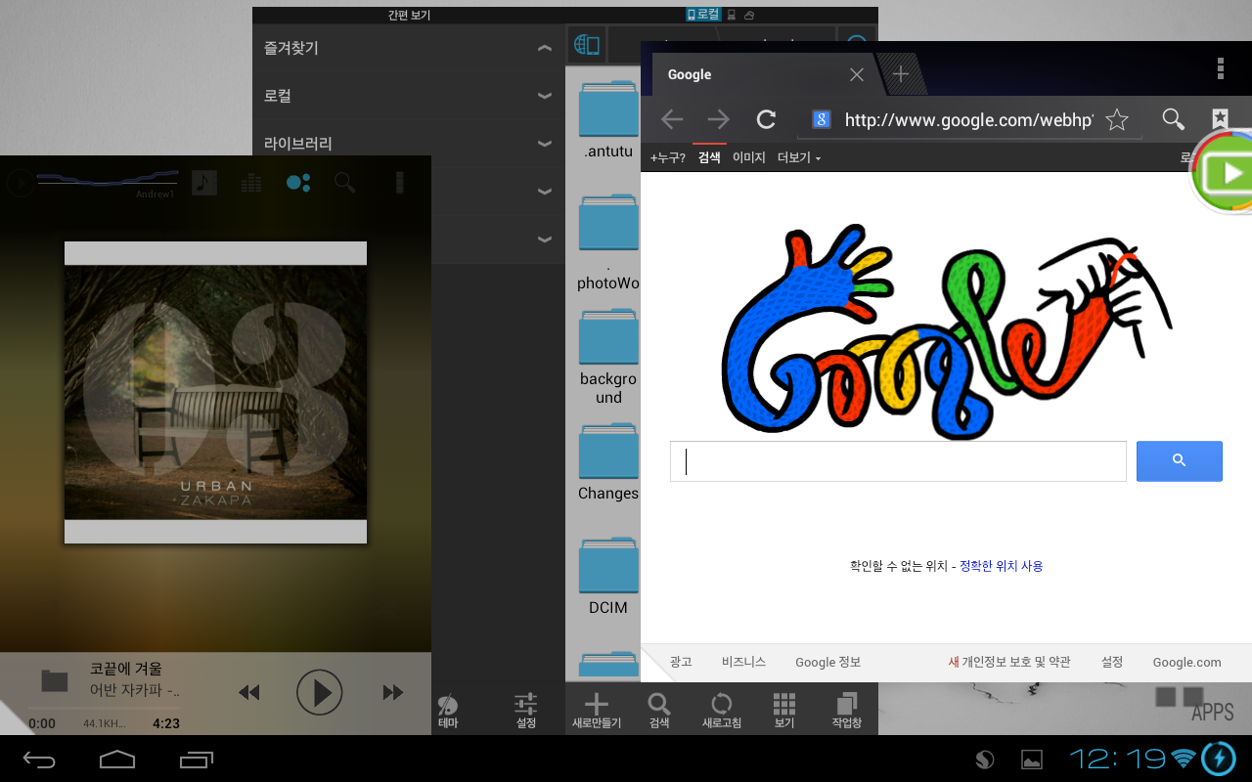
Task: Tap 새로만들기 plus in file manager toolbar
Action: coord(597,711)
